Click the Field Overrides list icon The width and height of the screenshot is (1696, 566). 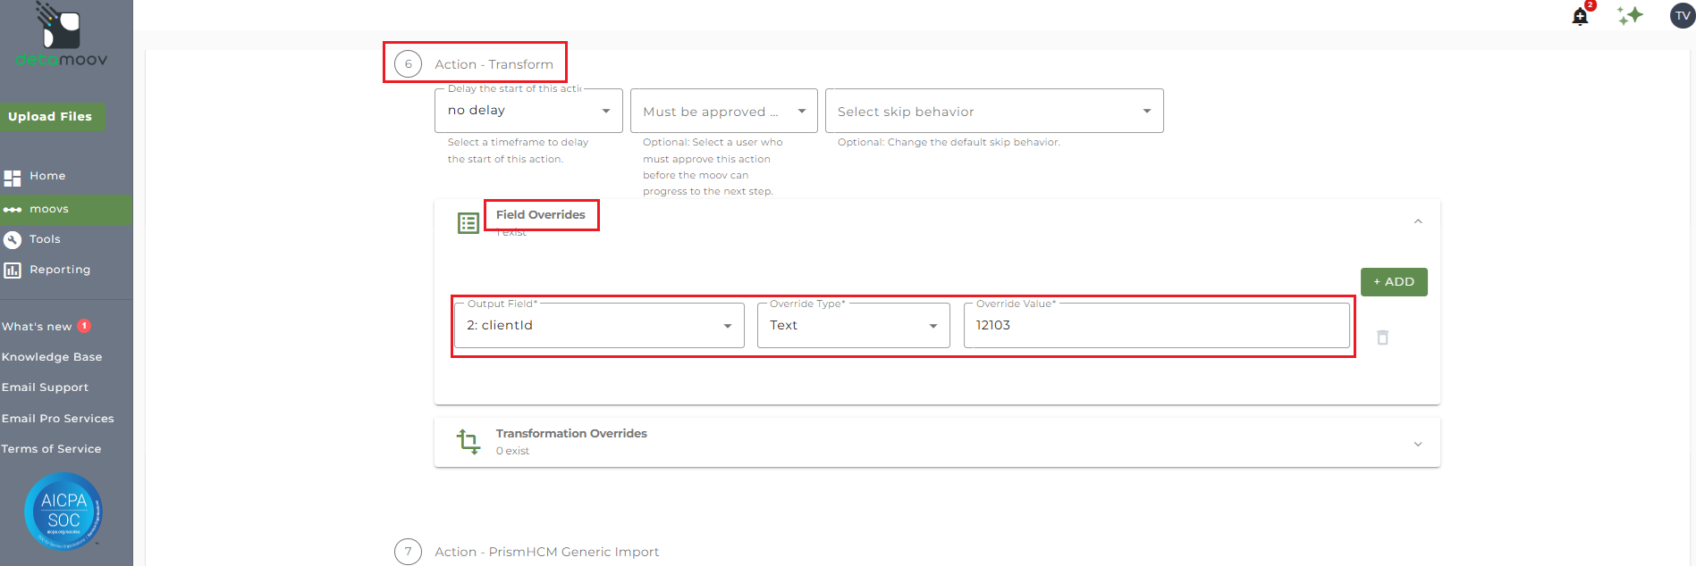468,223
